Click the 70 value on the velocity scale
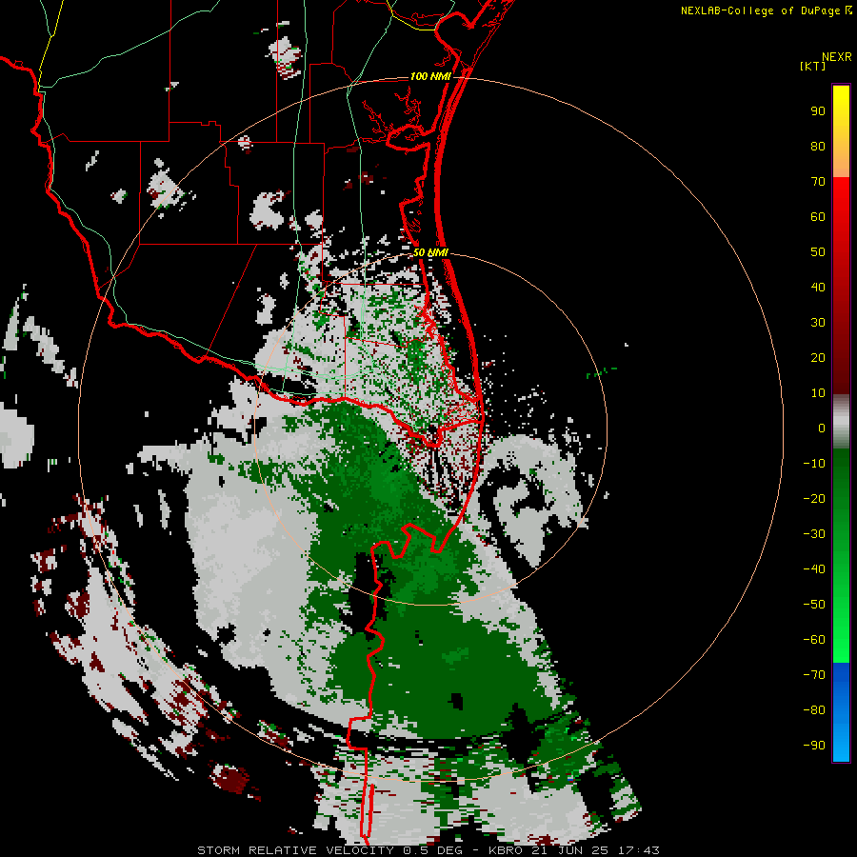857x857 pixels. point(818,182)
